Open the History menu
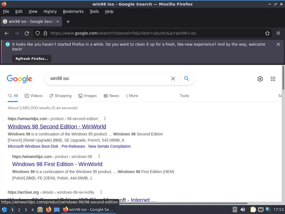285x214 pixels. pos(50,11)
